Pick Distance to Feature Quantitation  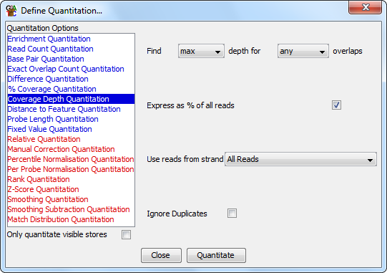tap(71, 109)
